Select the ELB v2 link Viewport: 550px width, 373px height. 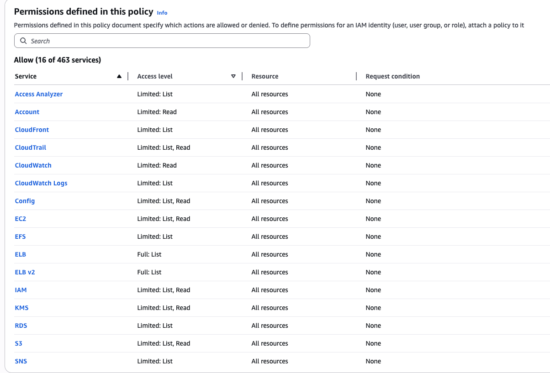pos(25,272)
